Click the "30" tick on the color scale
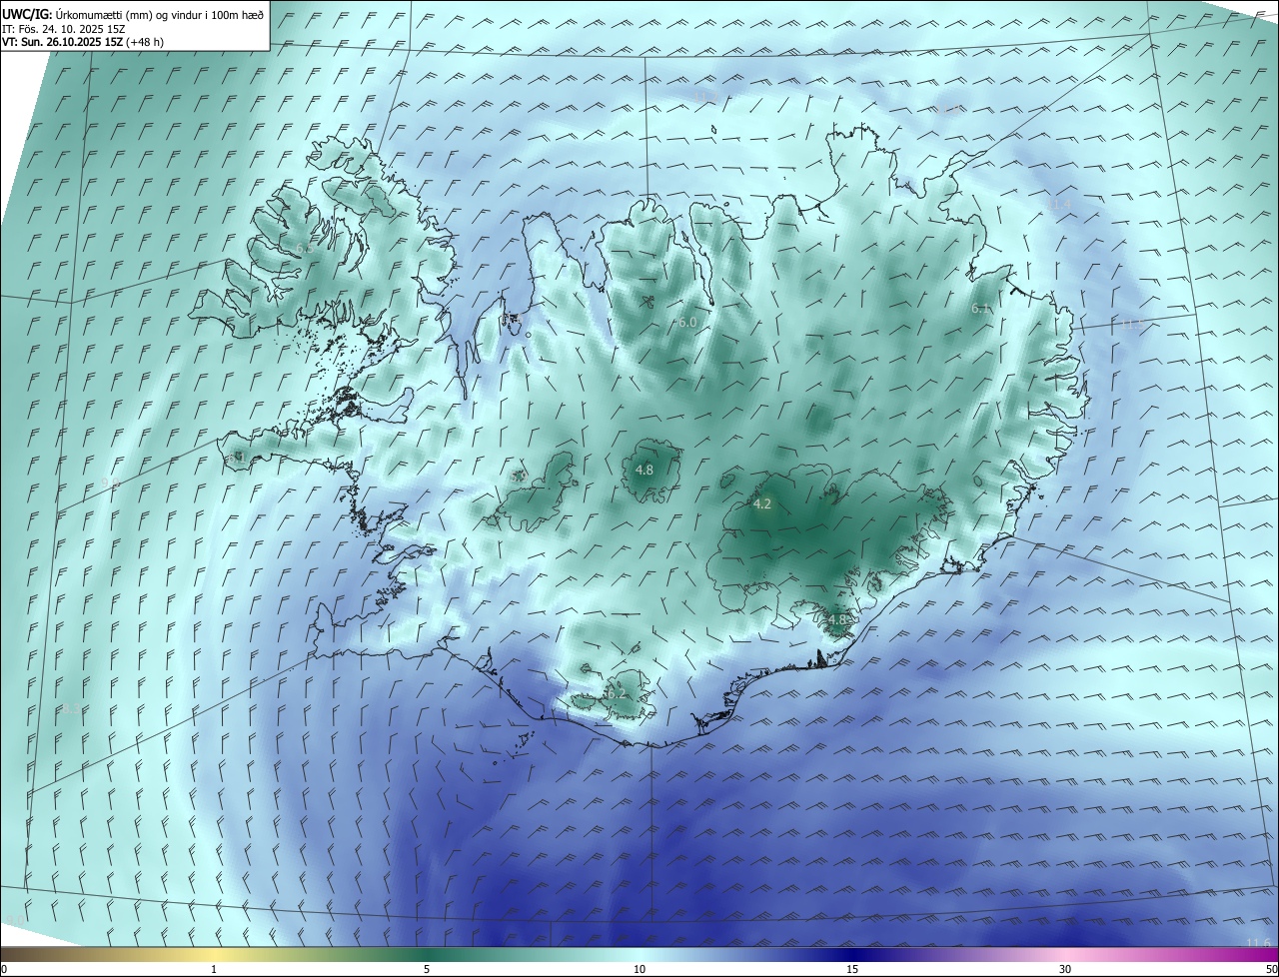Screen dimensions: 1279x977 tap(1065, 969)
